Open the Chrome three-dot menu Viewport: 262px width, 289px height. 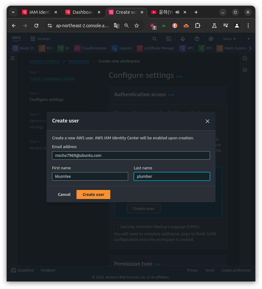point(248,26)
